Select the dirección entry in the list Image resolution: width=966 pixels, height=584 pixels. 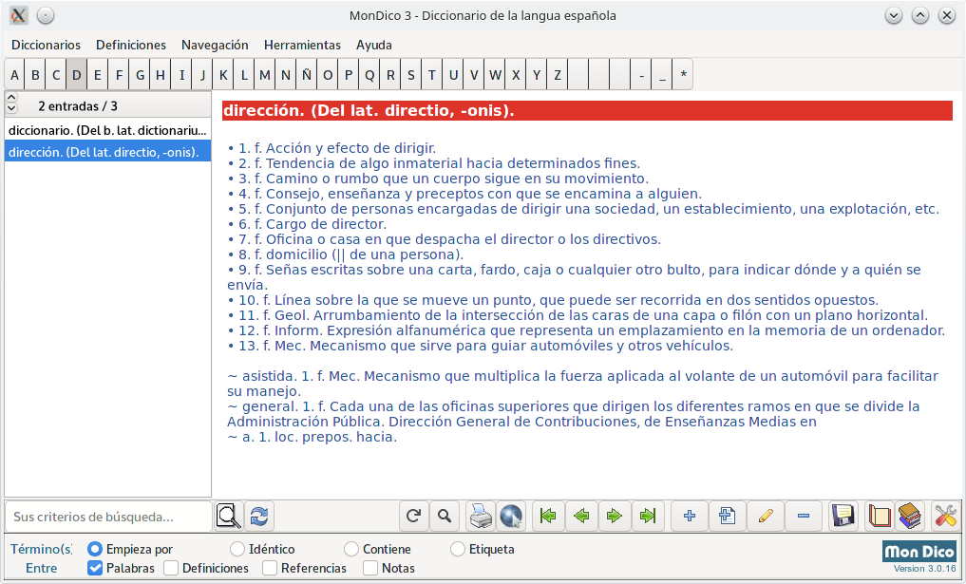tap(108, 152)
